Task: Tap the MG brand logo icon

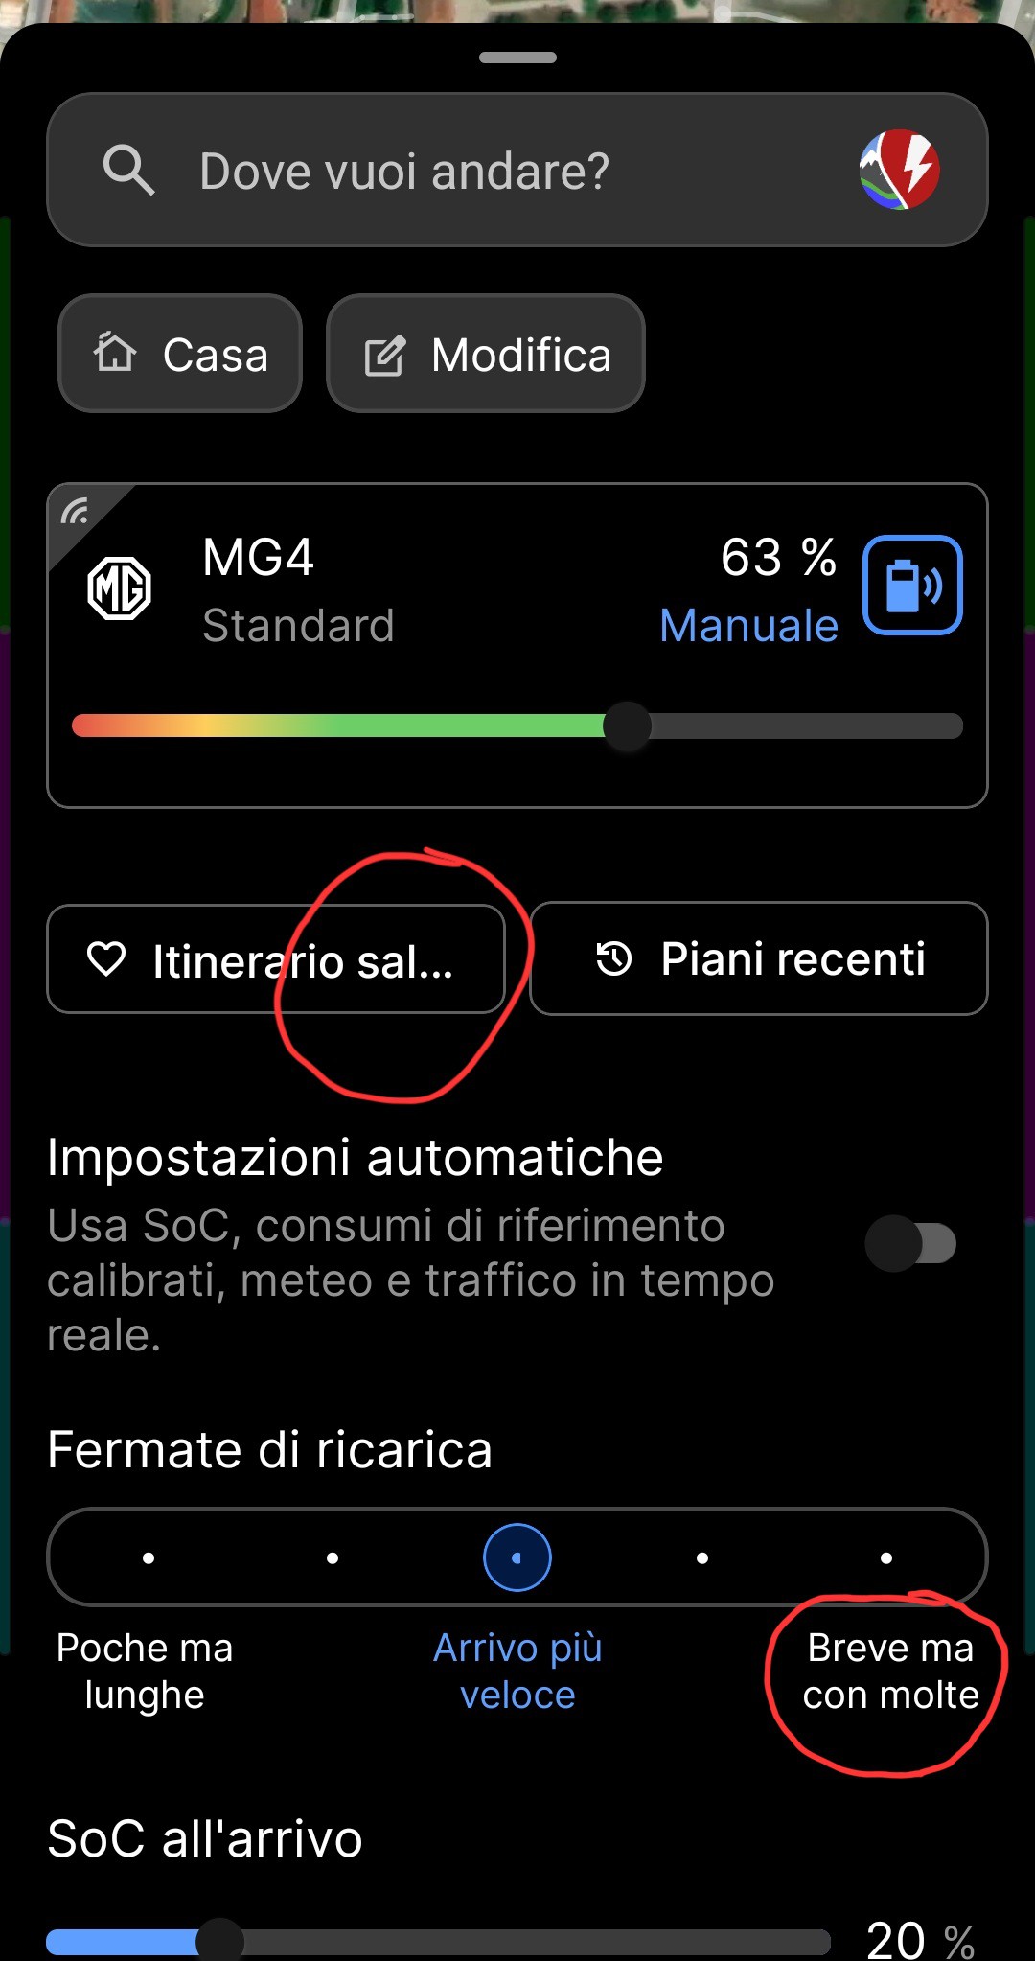Action: point(119,588)
